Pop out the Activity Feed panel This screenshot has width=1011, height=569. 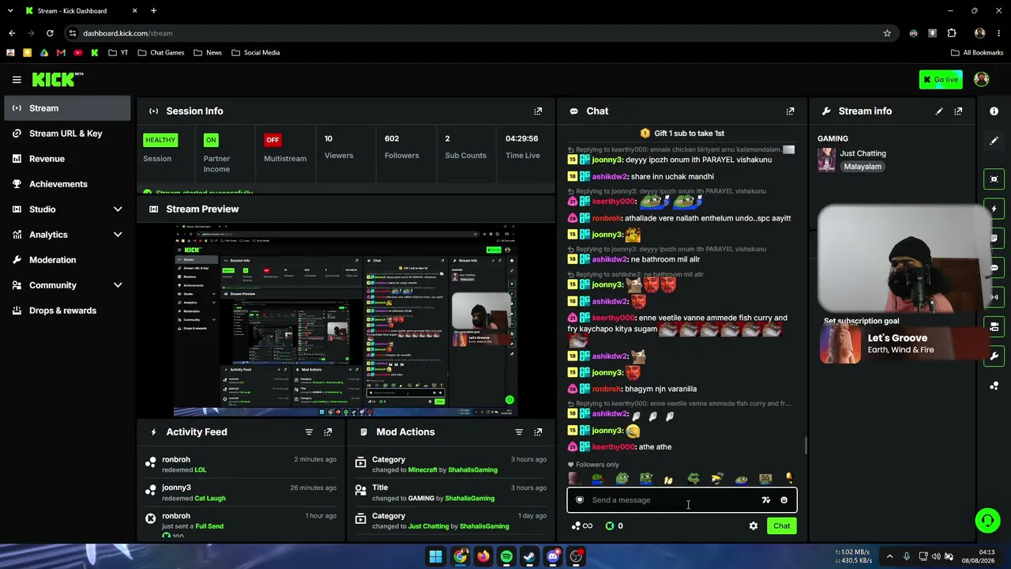[x=328, y=432]
